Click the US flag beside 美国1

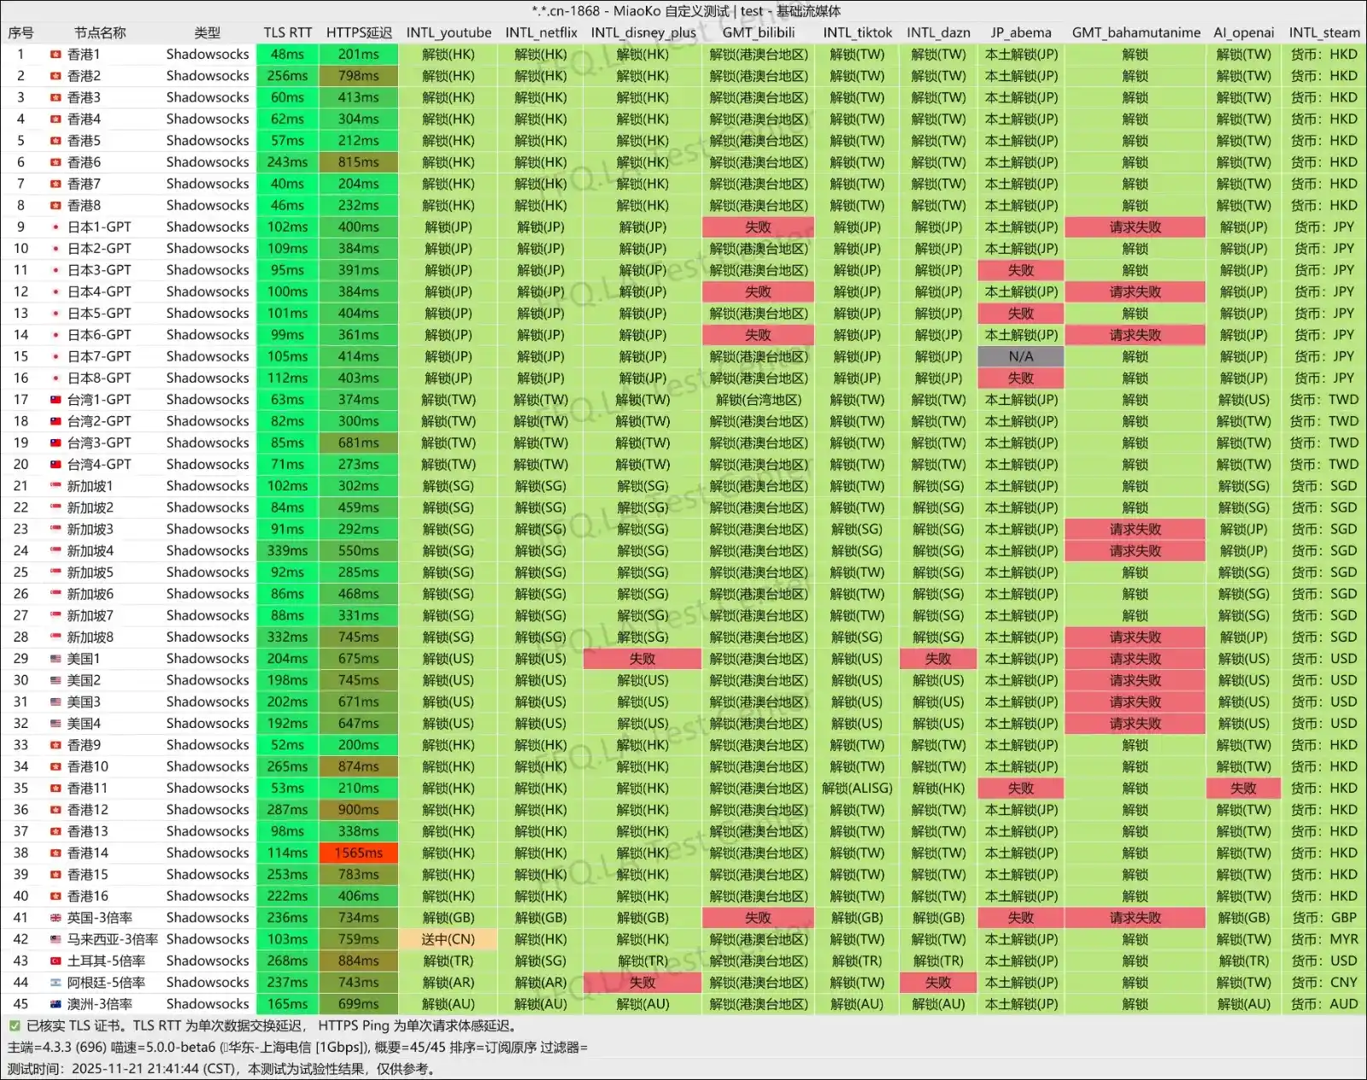tap(56, 659)
